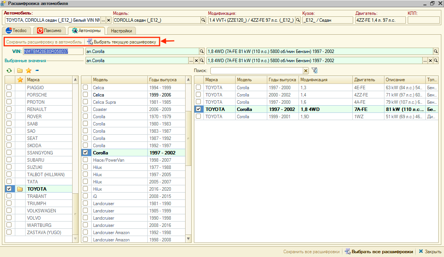Switch to the Лаксимо tab
This screenshot has width=444, height=257.
[x=49, y=31]
